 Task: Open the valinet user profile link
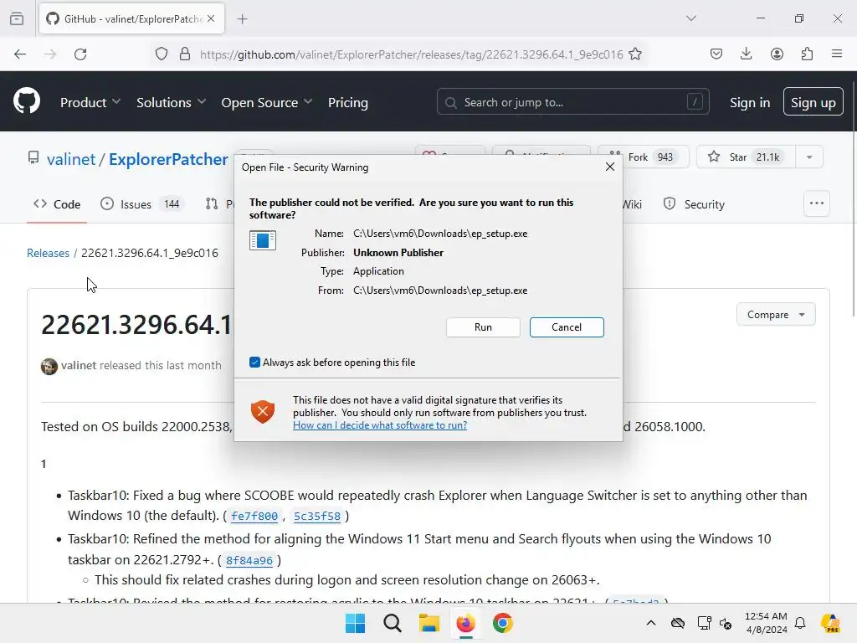[x=71, y=159]
